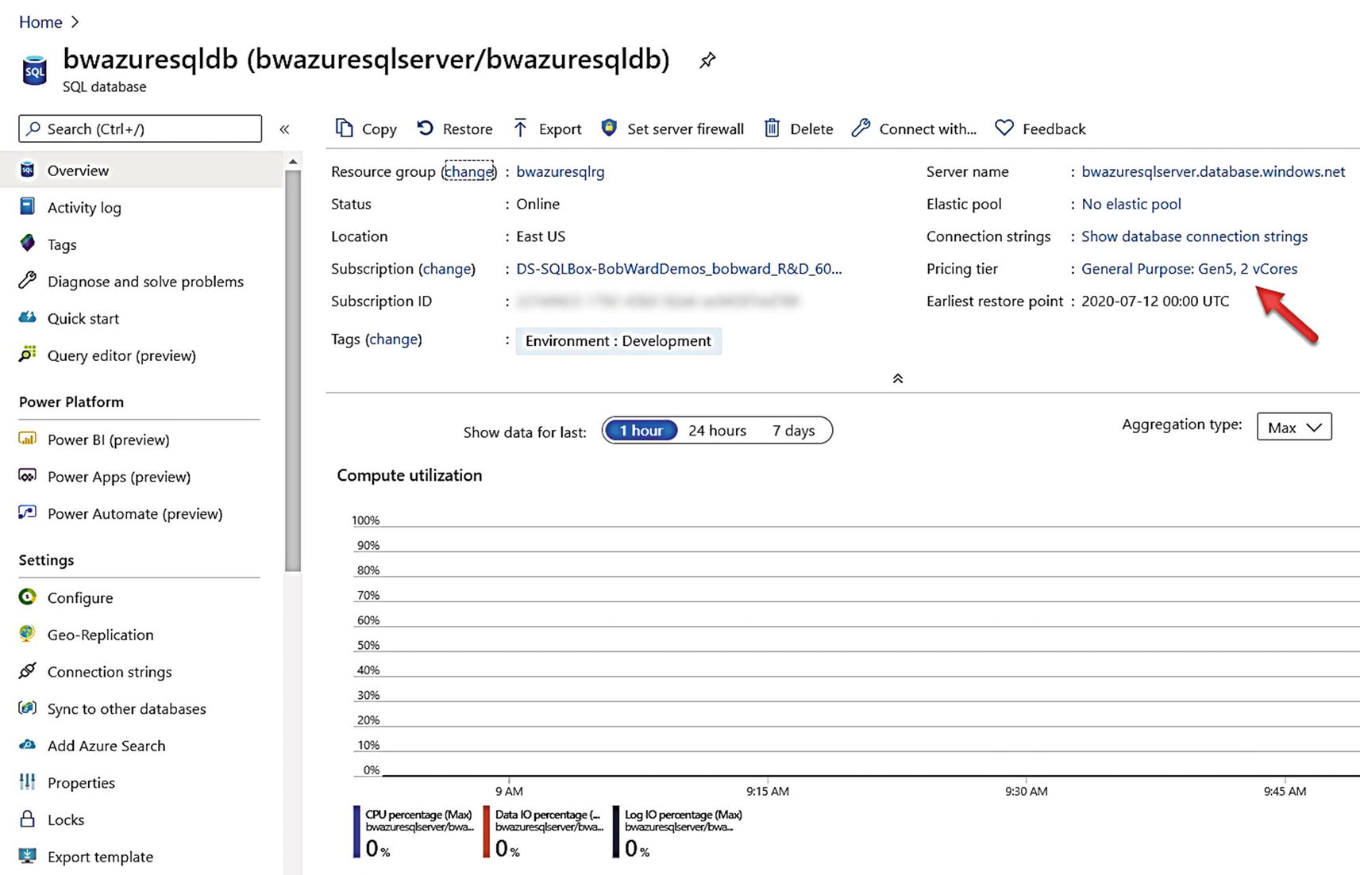Click the Diagnose and solve problems icon
The width and height of the screenshot is (1360, 875).
[28, 280]
